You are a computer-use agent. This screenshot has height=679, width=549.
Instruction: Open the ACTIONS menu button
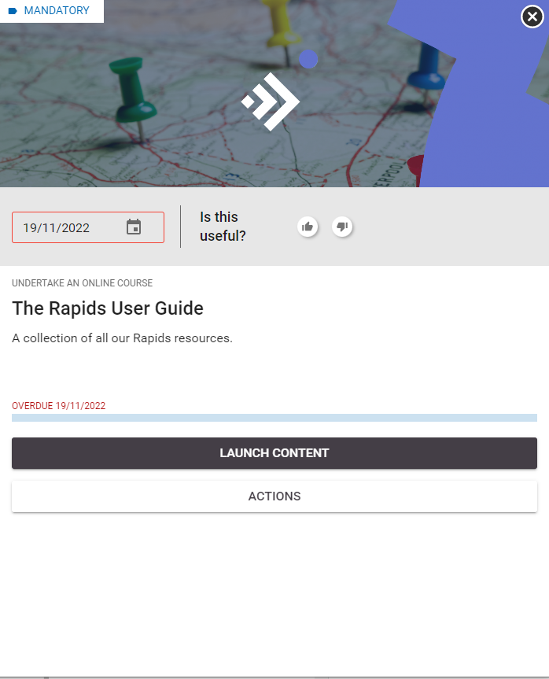tap(274, 496)
